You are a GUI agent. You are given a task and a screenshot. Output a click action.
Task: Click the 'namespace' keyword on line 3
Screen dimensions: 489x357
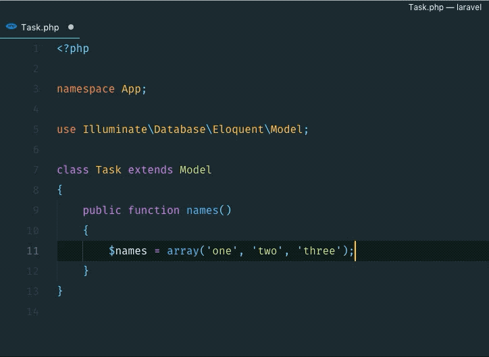(x=86, y=89)
